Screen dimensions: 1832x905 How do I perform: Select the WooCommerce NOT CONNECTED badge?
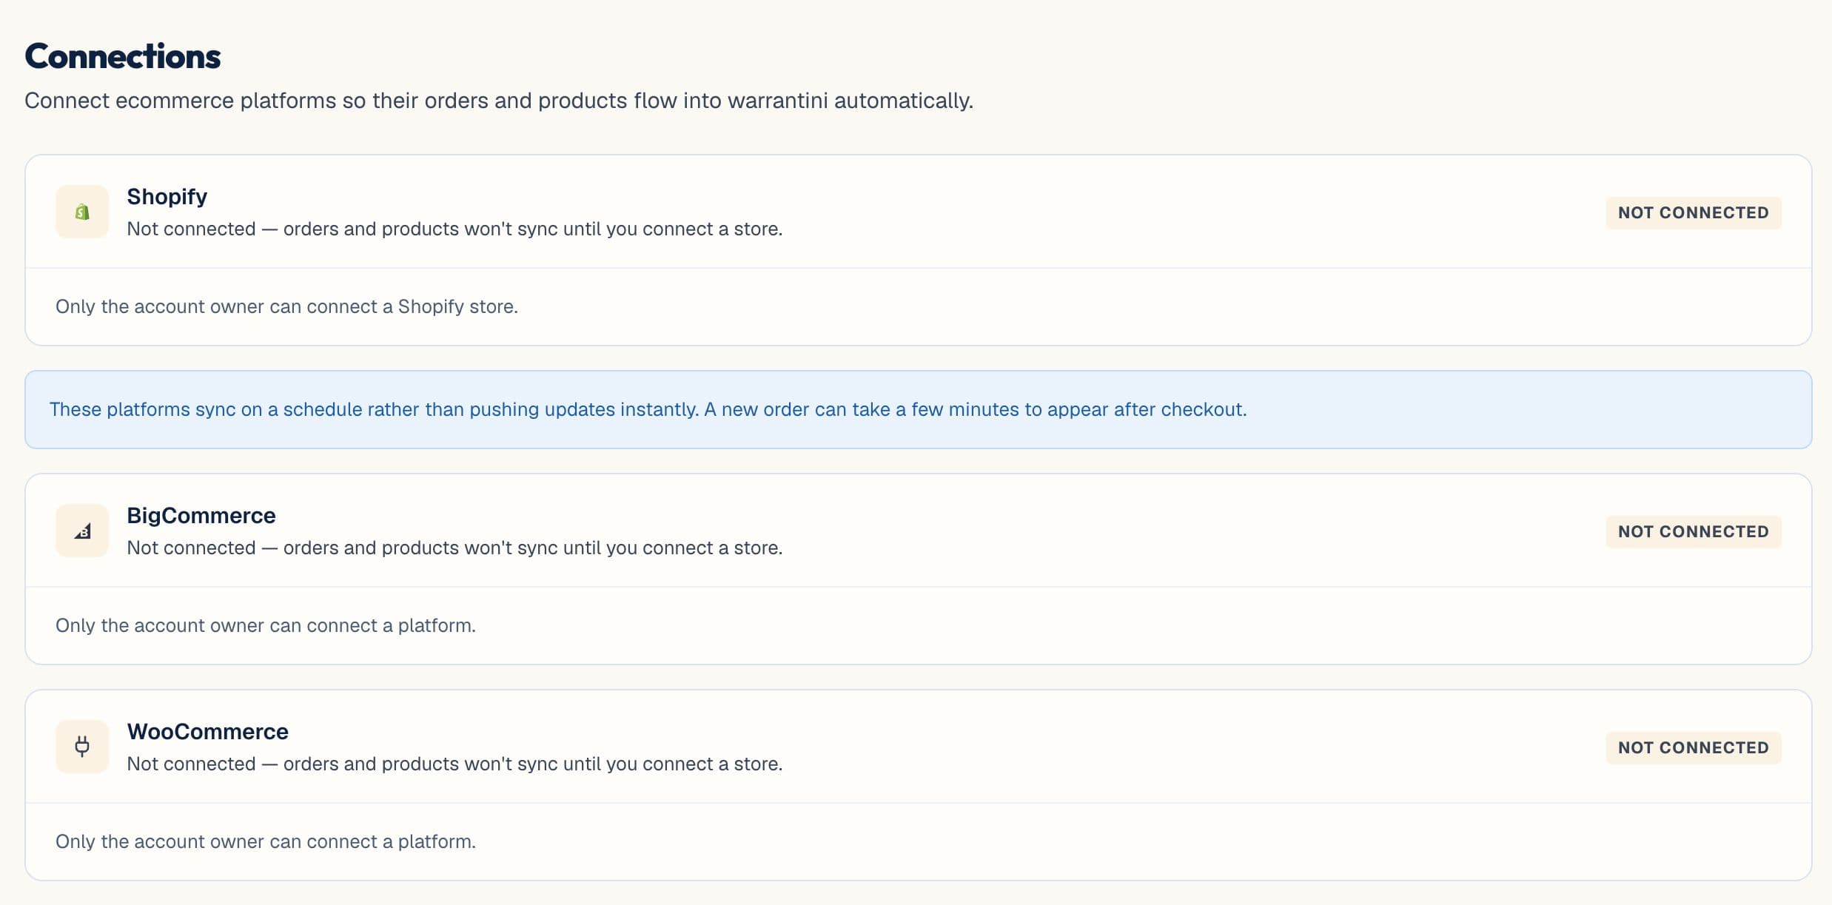pos(1693,747)
